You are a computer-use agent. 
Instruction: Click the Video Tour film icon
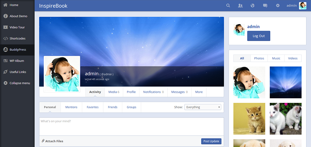(6, 27)
